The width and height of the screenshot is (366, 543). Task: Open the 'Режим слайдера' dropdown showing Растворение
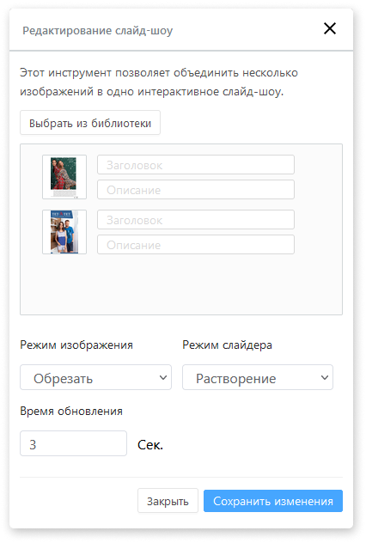click(258, 377)
